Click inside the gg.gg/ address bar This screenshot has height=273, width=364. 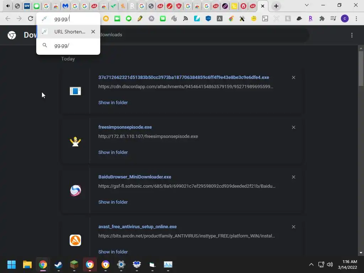click(x=68, y=18)
